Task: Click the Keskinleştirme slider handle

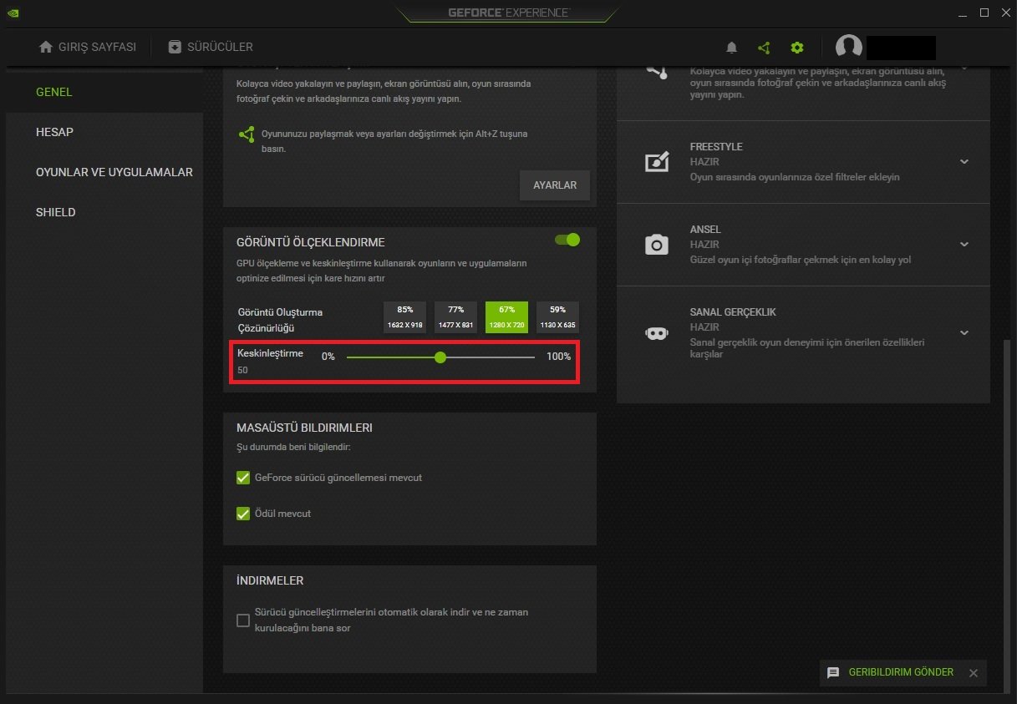Action: 440,357
